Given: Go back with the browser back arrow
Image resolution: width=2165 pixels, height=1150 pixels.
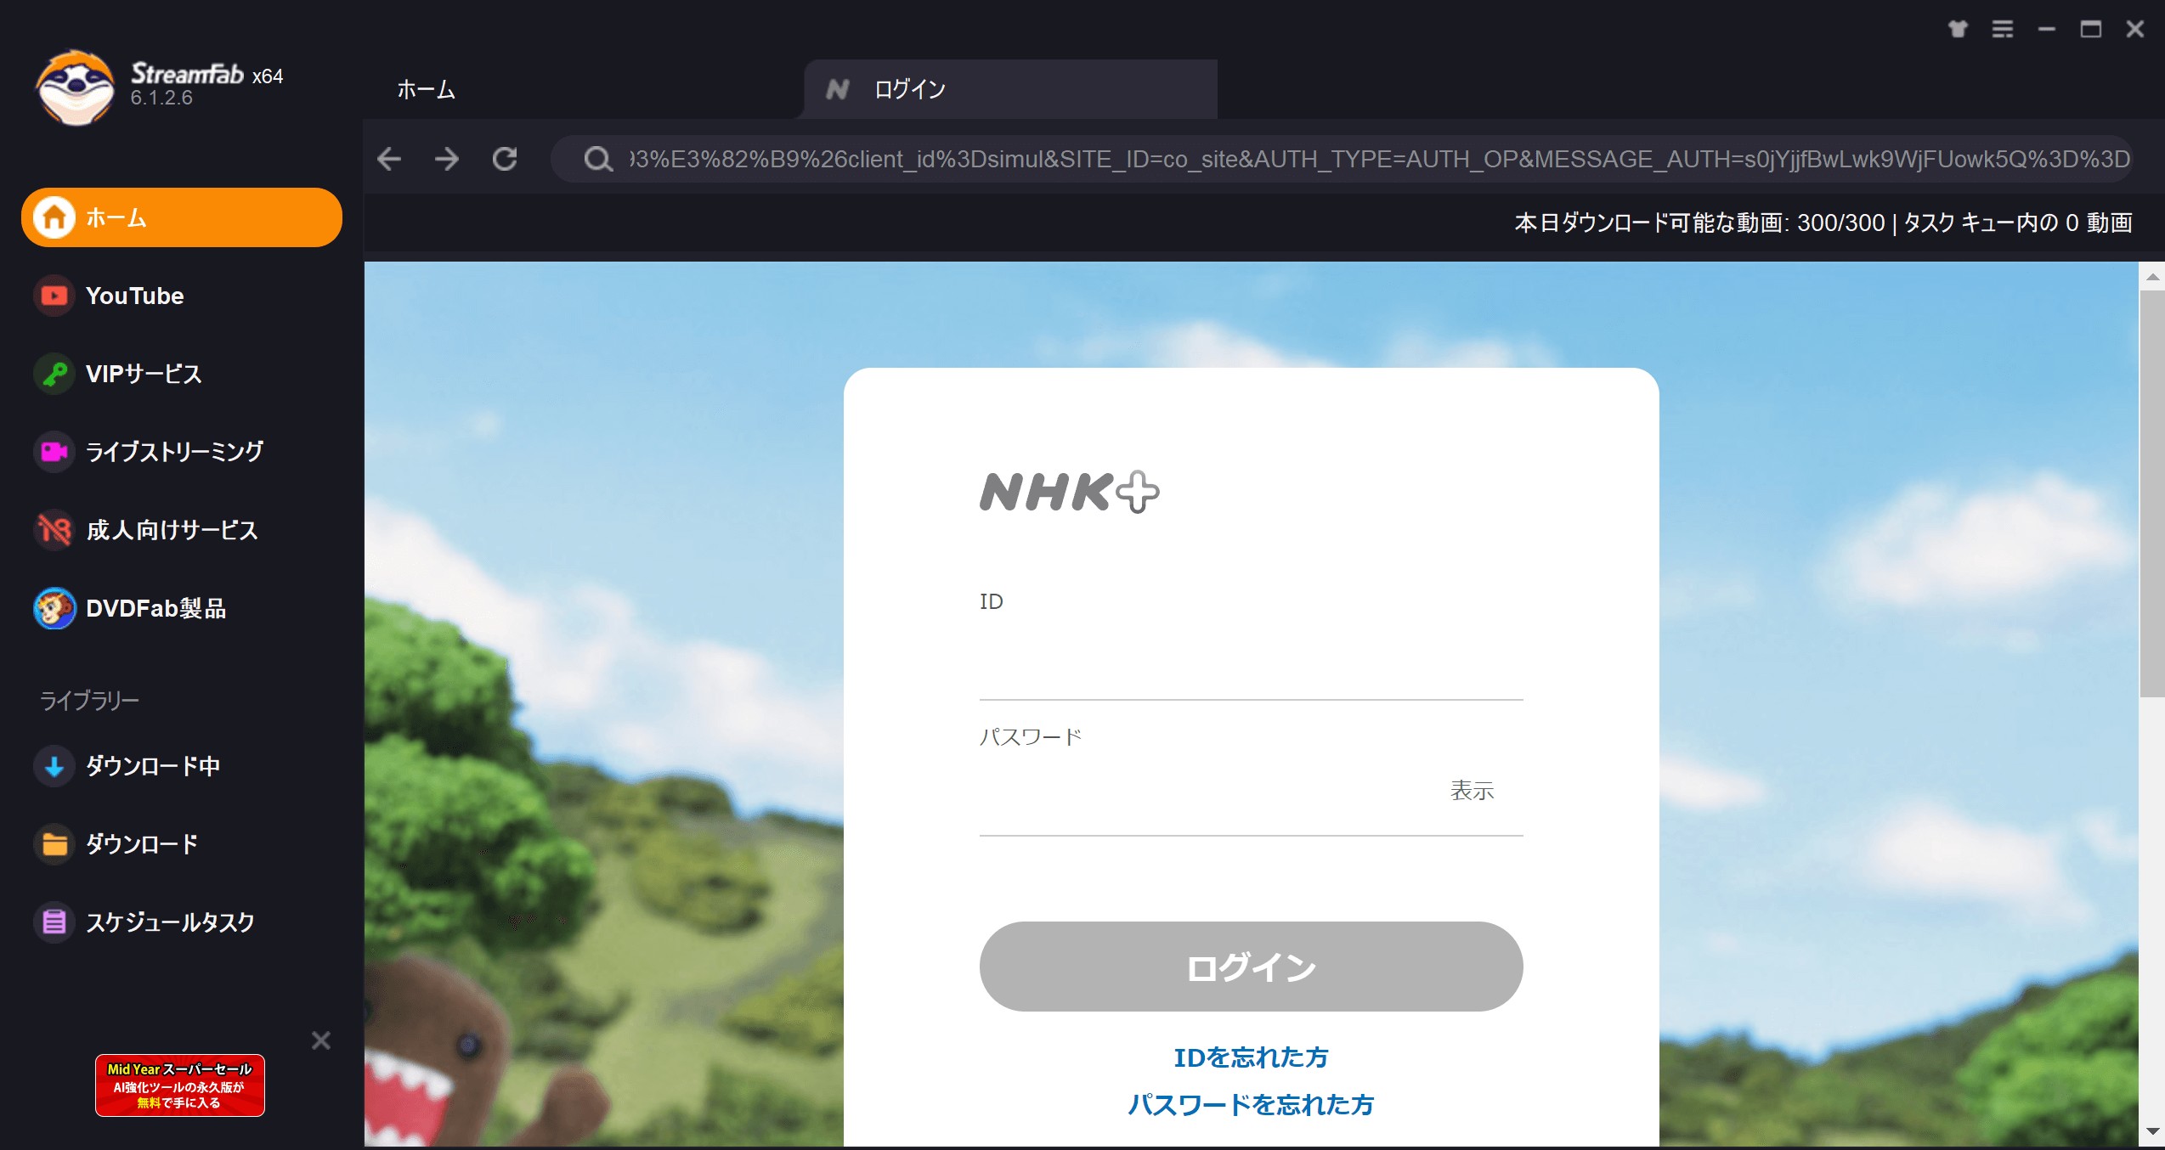Looking at the screenshot, I should [x=389, y=159].
